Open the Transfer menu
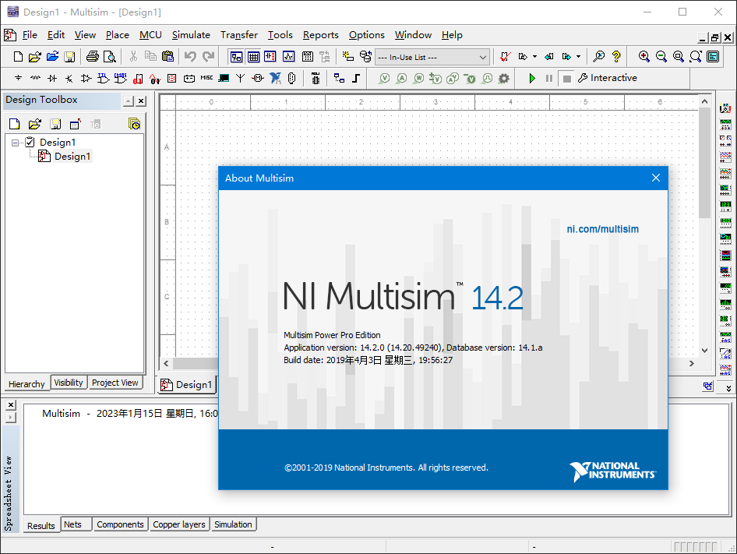This screenshot has width=737, height=554. point(238,35)
